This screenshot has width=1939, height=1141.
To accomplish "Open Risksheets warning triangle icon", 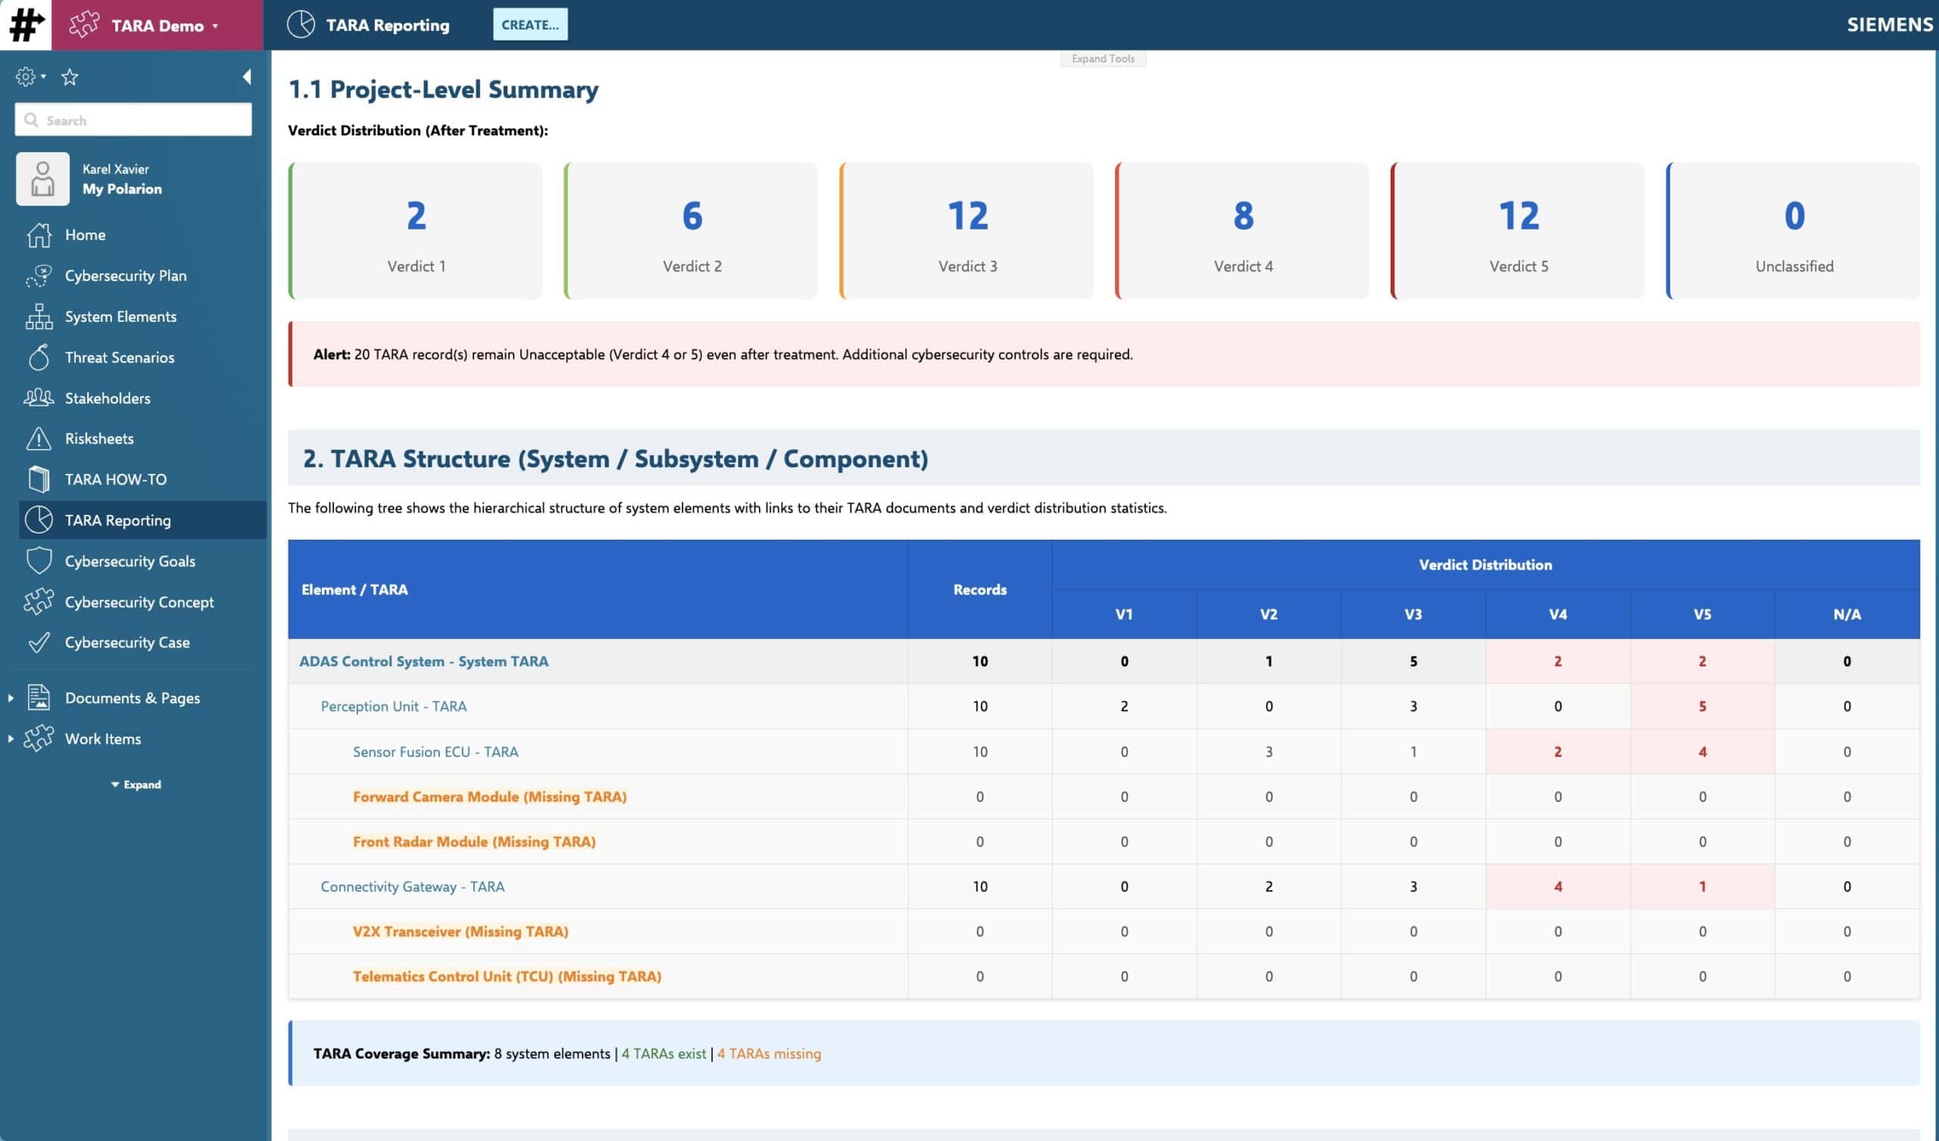I will pos(39,438).
